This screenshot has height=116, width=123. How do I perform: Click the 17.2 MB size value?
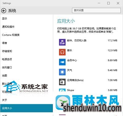(x=113, y=41)
